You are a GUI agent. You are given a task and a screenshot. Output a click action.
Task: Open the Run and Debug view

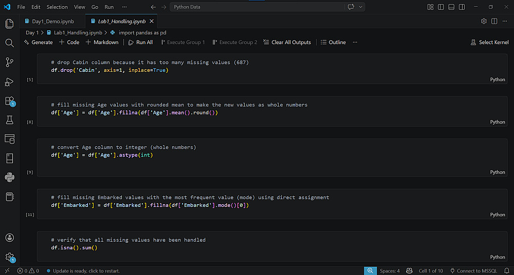(x=9, y=82)
